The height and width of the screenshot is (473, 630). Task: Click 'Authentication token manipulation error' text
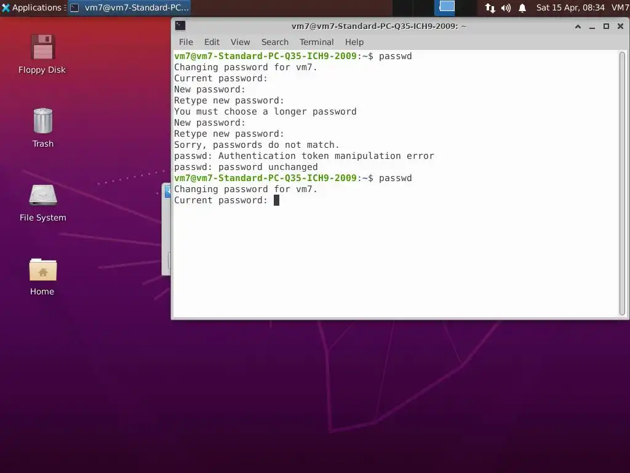point(326,156)
